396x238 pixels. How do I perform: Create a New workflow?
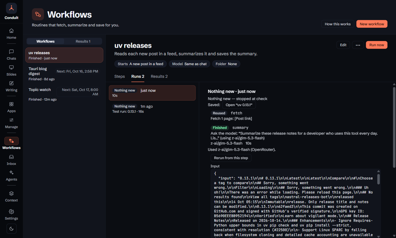372,24
